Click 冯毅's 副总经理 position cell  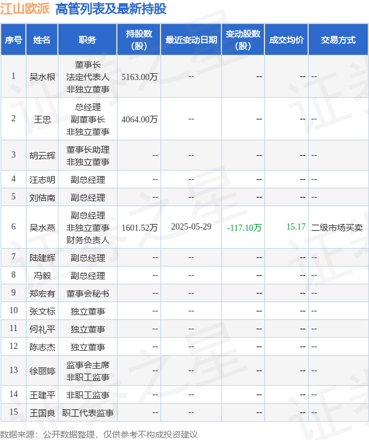[87, 276]
